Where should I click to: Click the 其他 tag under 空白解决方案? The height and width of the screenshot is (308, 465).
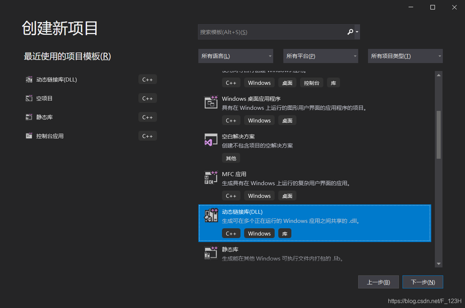coord(231,158)
